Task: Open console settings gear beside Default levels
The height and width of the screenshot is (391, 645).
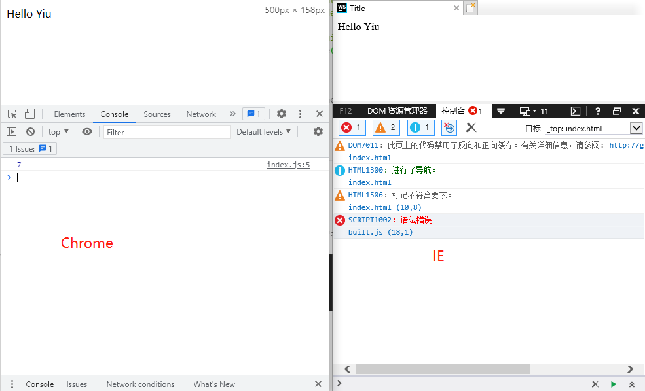Action: [318, 131]
